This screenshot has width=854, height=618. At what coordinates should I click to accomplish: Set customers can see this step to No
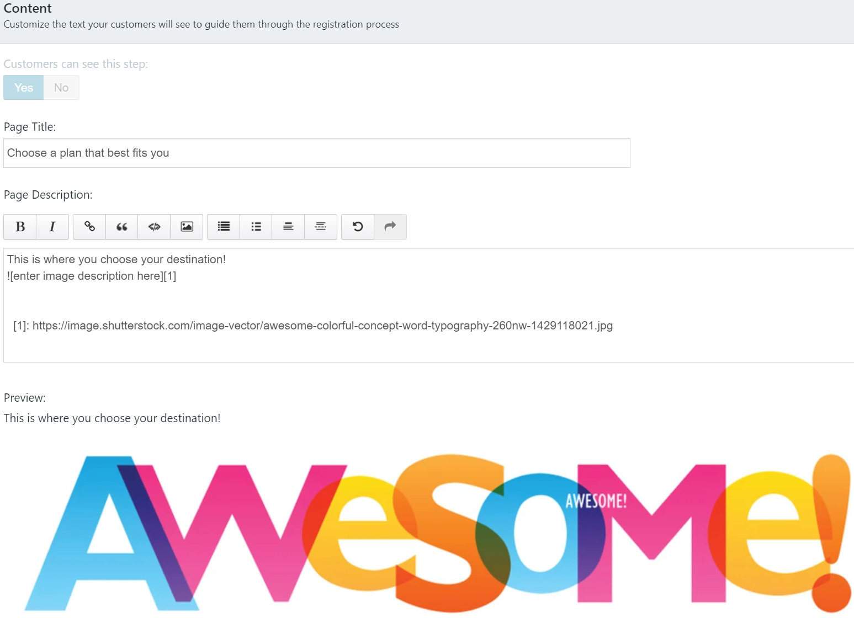coord(61,88)
